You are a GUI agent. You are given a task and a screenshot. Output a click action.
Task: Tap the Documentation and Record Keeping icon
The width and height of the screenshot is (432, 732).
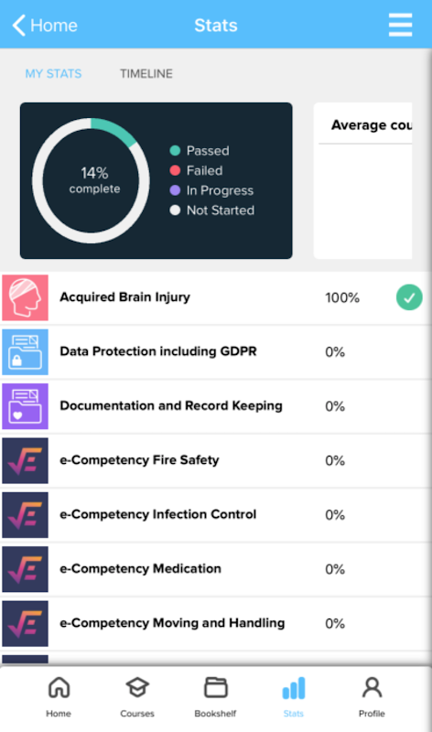[x=26, y=406]
